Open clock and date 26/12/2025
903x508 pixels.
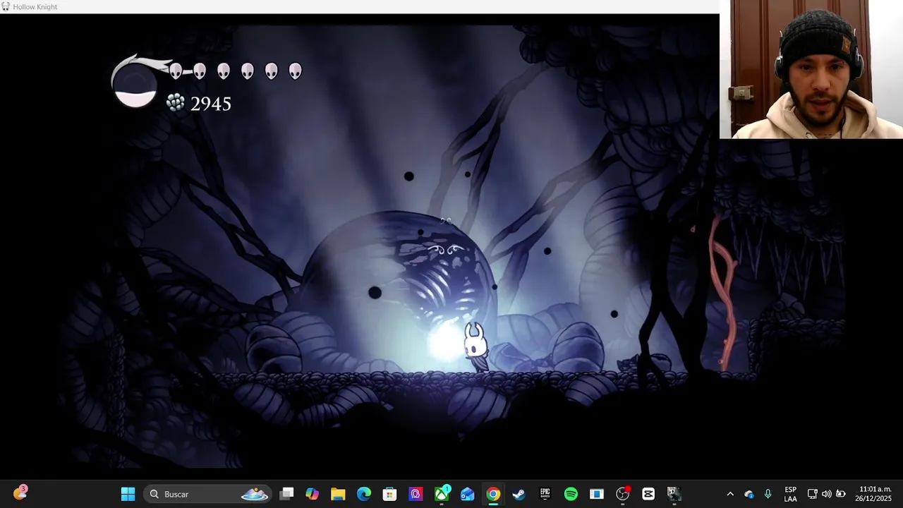tap(875, 494)
